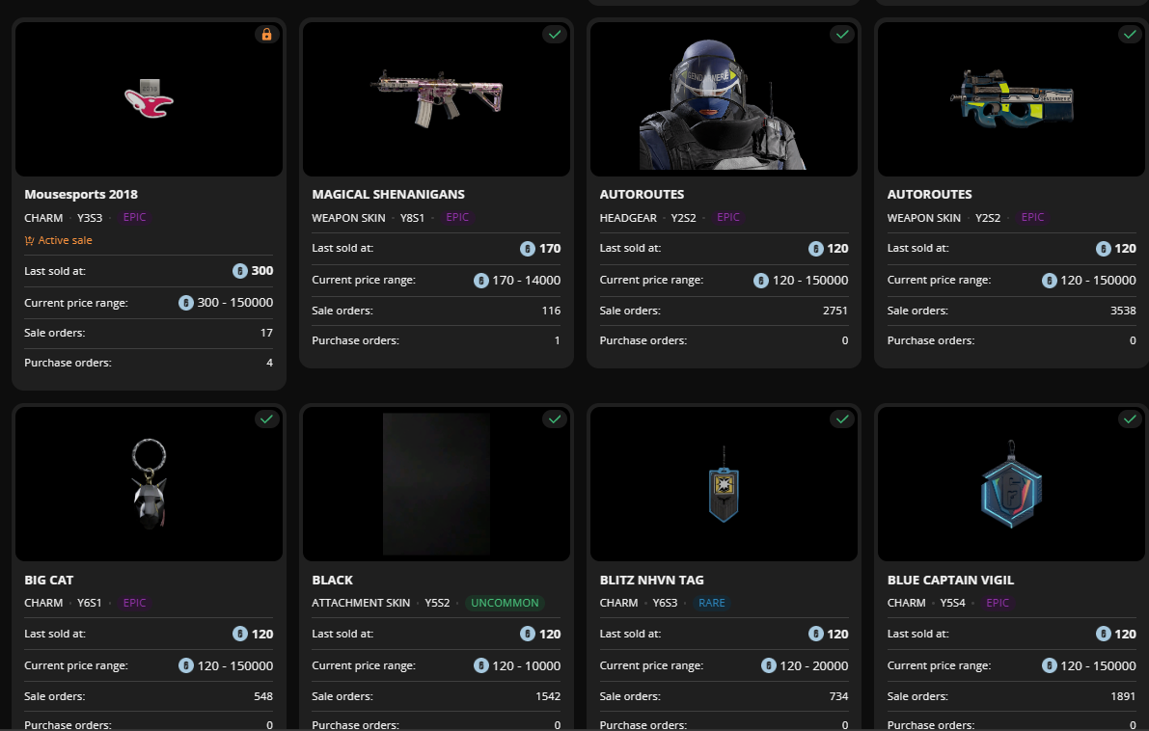This screenshot has width=1149, height=731.
Task: Click the green checkmark on Magical Shenanigans card
Action: click(x=555, y=35)
